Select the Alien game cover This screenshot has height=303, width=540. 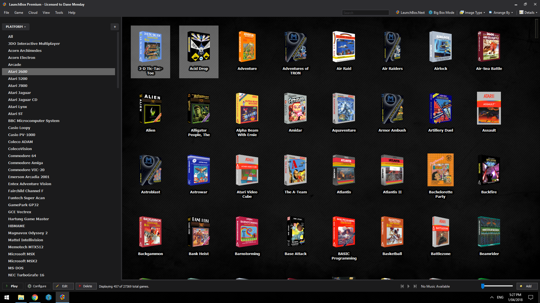coord(150,109)
